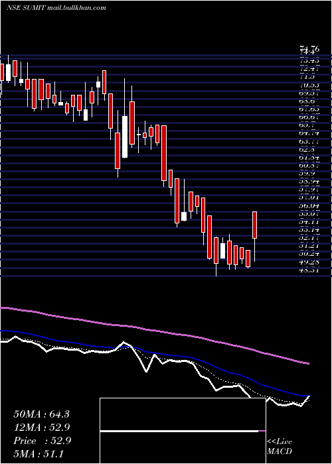Click the 5MA : 51.1 value
Viewport: 332px width, 464px height.
pos(39,453)
